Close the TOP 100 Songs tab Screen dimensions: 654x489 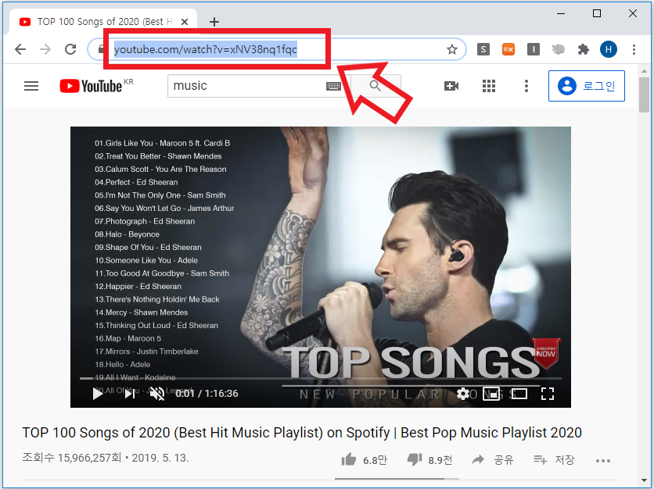click(x=185, y=22)
